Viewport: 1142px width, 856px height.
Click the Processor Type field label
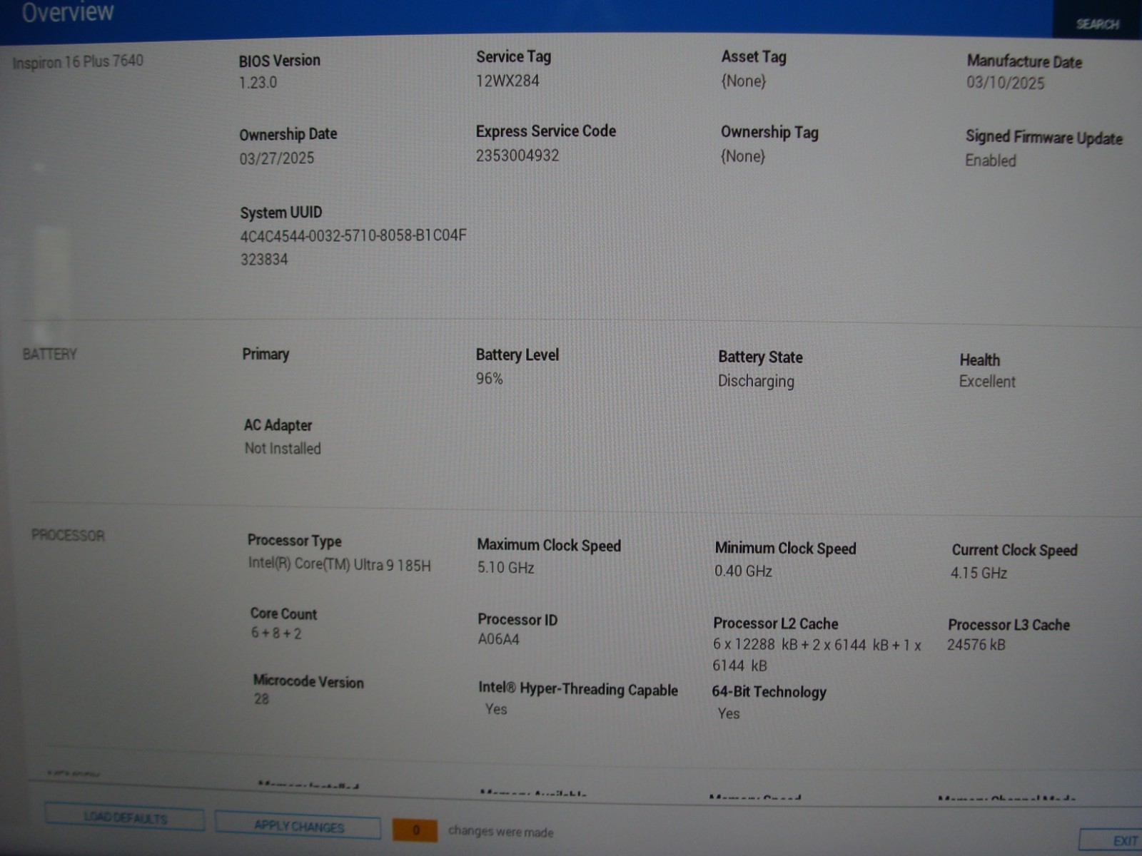click(294, 541)
